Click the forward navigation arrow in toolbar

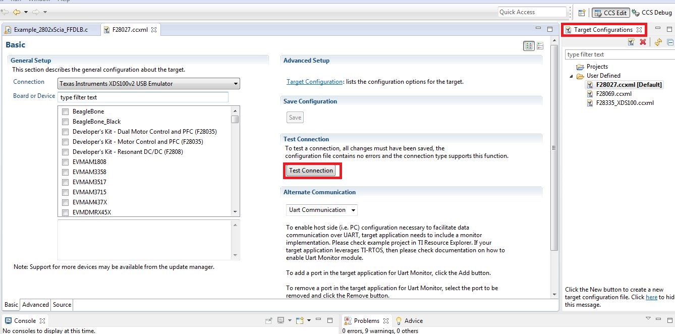pyautogui.click(x=36, y=12)
